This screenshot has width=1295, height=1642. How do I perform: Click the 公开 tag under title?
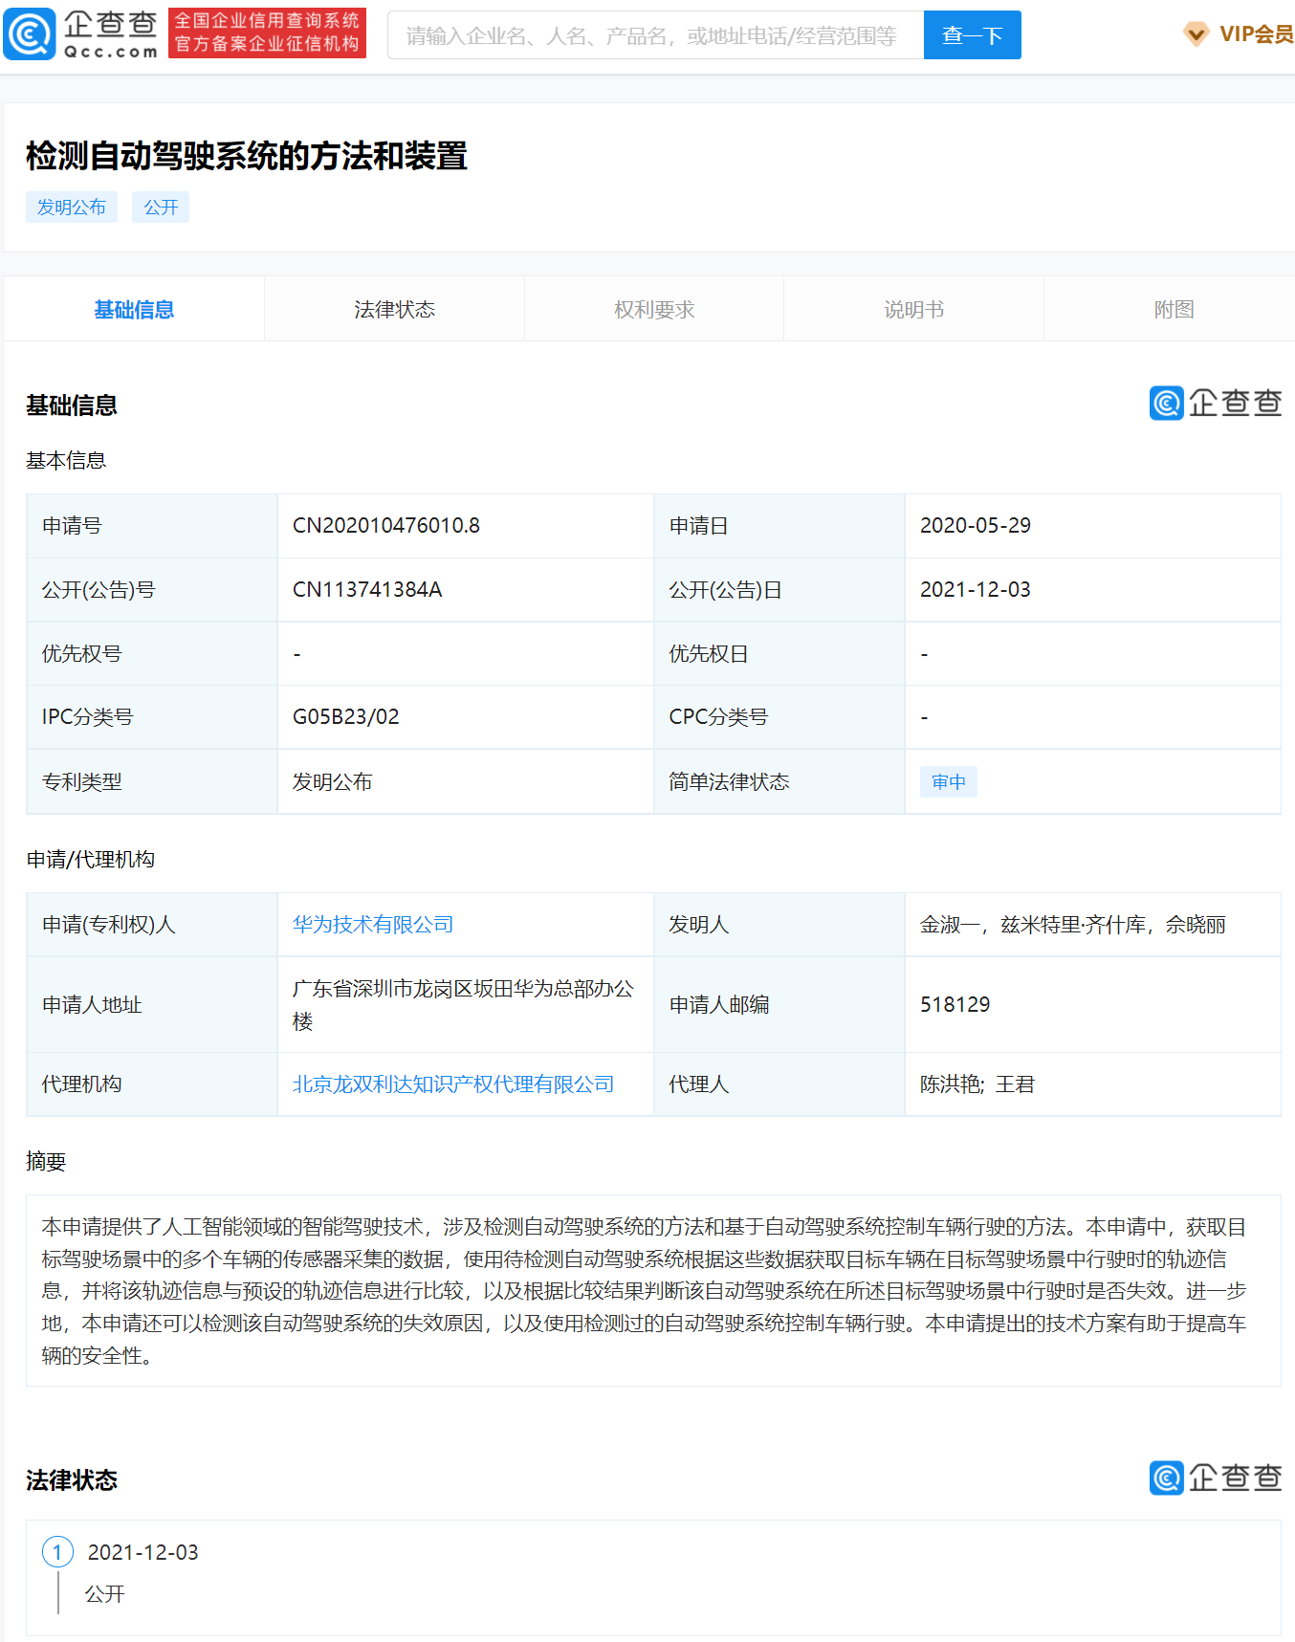[161, 208]
